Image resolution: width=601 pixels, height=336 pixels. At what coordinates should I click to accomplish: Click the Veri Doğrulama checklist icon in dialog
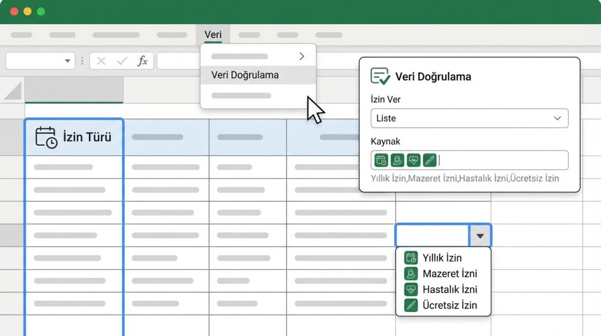[x=380, y=76]
